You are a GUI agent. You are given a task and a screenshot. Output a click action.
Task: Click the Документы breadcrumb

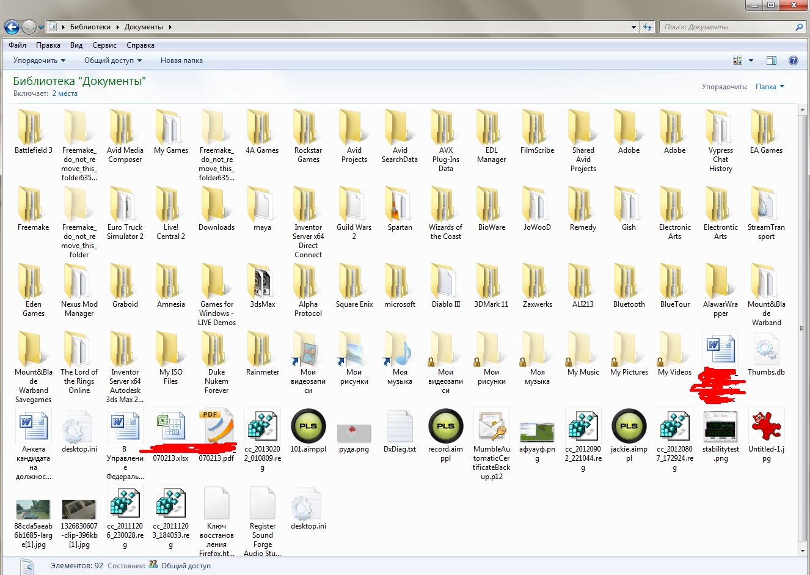click(144, 27)
